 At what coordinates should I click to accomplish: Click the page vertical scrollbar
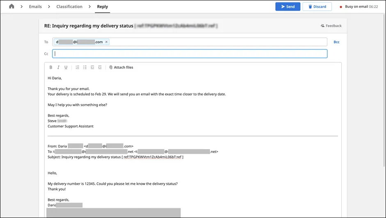click(x=384, y=90)
